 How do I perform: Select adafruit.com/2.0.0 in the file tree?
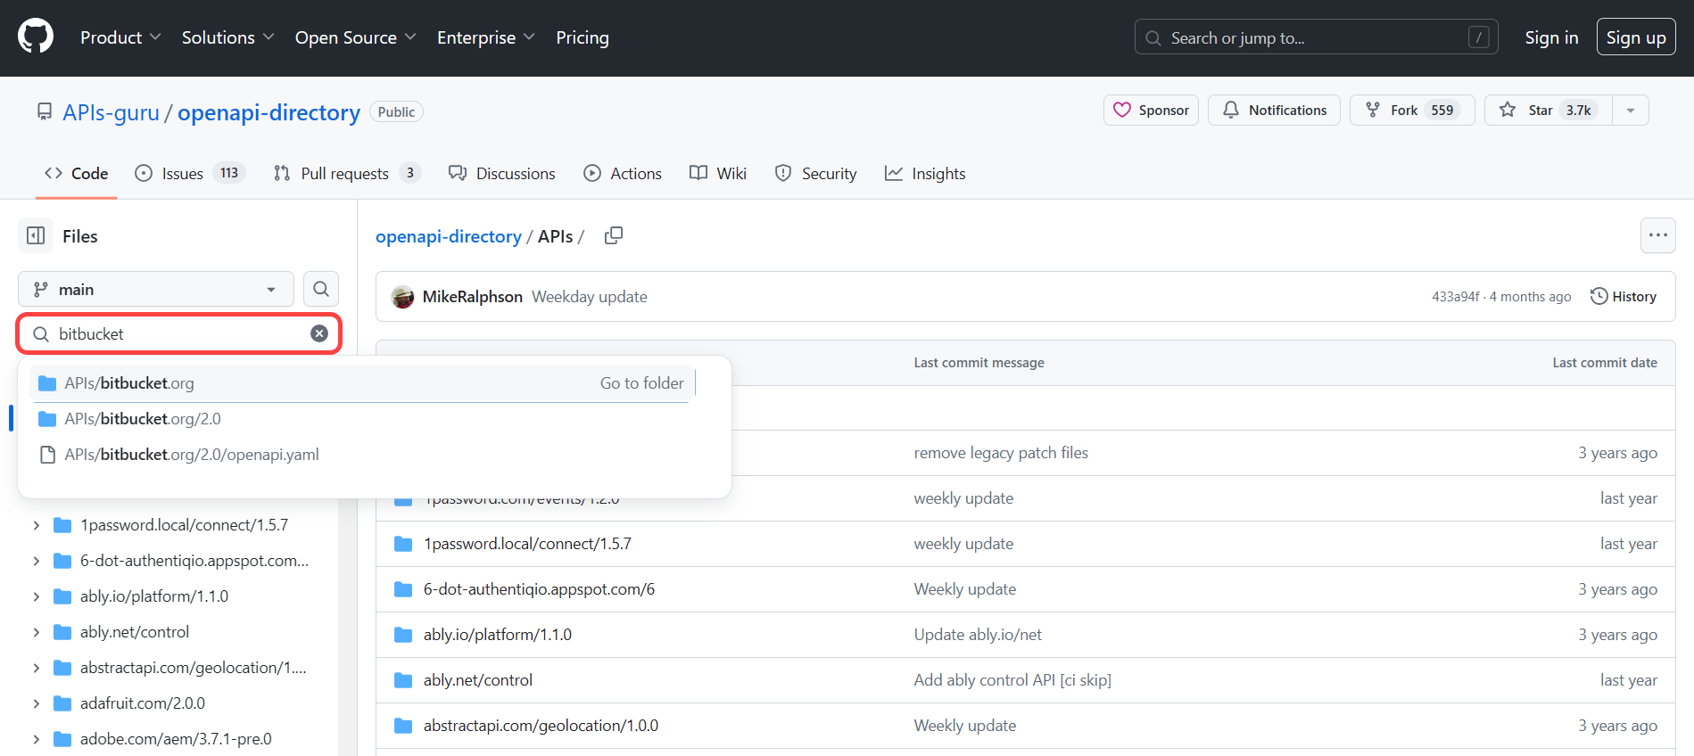click(143, 703)
